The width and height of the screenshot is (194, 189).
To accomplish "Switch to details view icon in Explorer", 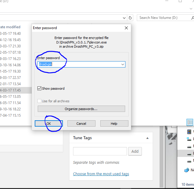I will [190, 122].
